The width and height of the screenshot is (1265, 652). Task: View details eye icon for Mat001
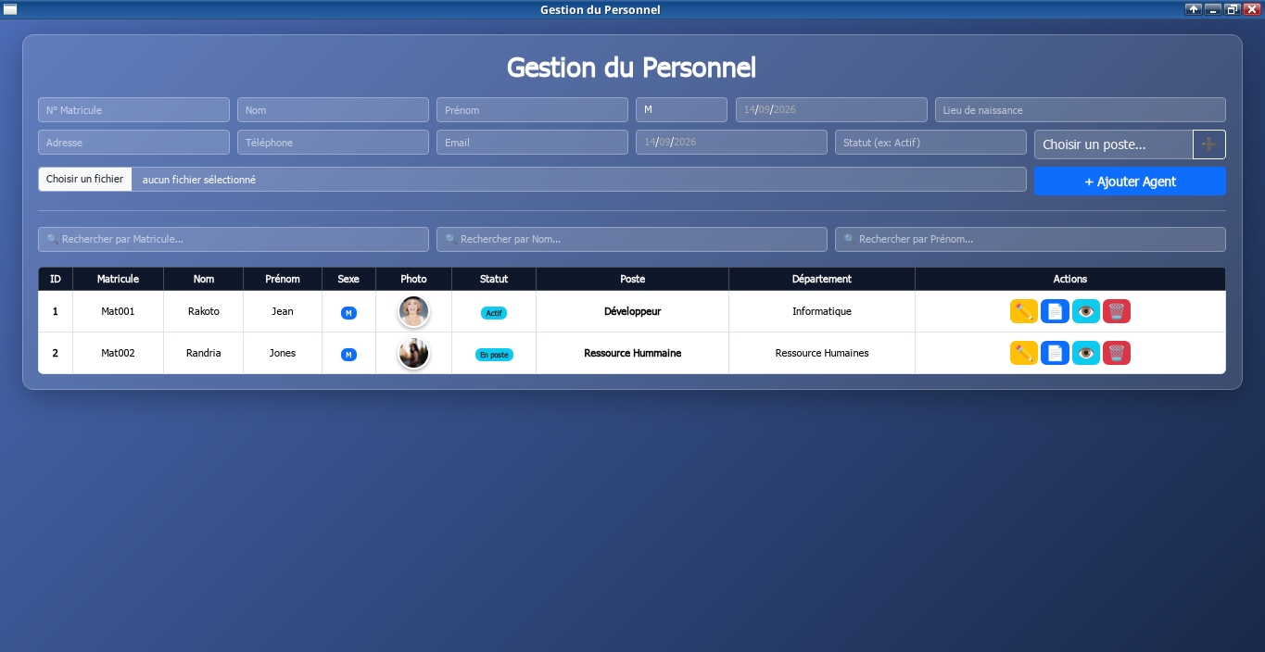tap(1085, 311)
